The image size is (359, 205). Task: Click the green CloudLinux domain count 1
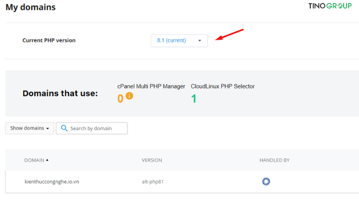tap(194, 98)
